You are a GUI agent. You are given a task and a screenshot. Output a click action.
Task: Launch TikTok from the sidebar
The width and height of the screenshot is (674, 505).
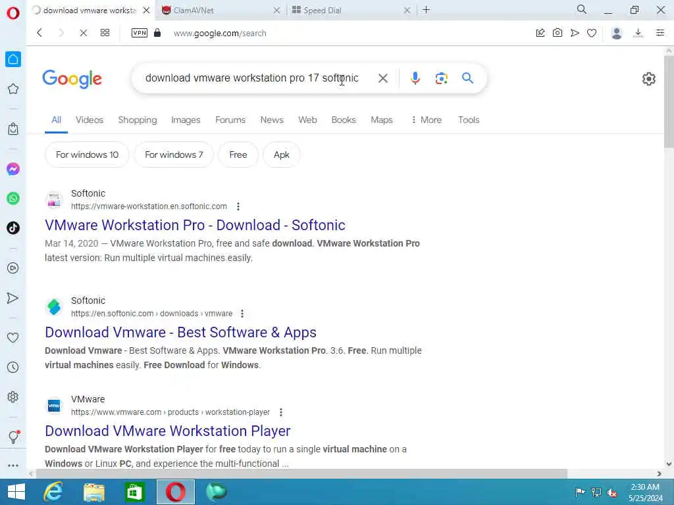click(x=13, y=228)
